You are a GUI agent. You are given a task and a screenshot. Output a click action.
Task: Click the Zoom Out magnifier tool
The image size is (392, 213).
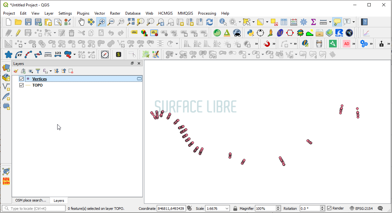(111, 22)
